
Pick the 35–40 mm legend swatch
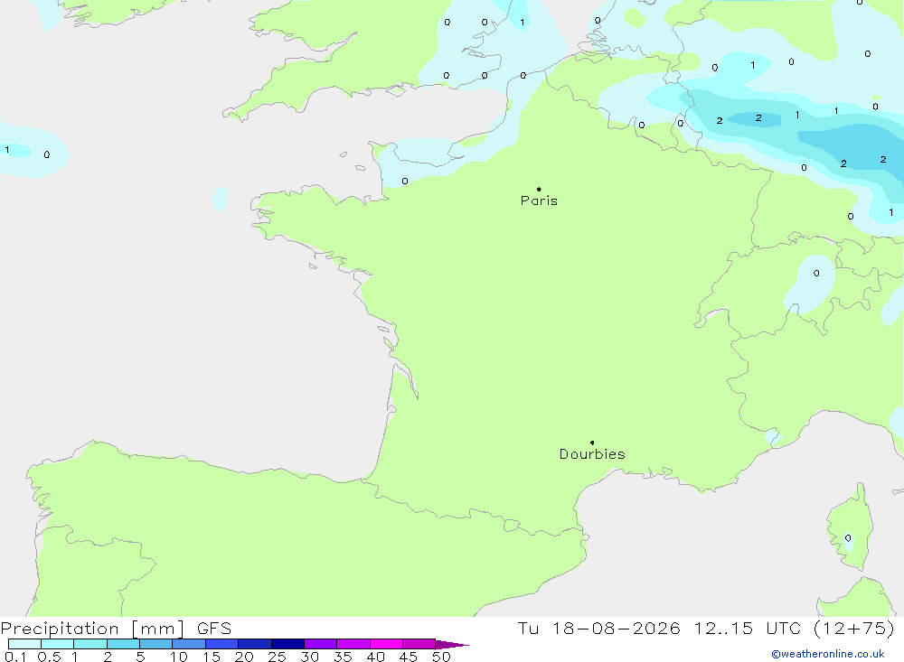pyautogui.click(x=353, y=644)
